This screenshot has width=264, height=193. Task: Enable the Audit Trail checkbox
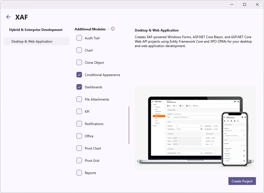click(x=79, y=38)
